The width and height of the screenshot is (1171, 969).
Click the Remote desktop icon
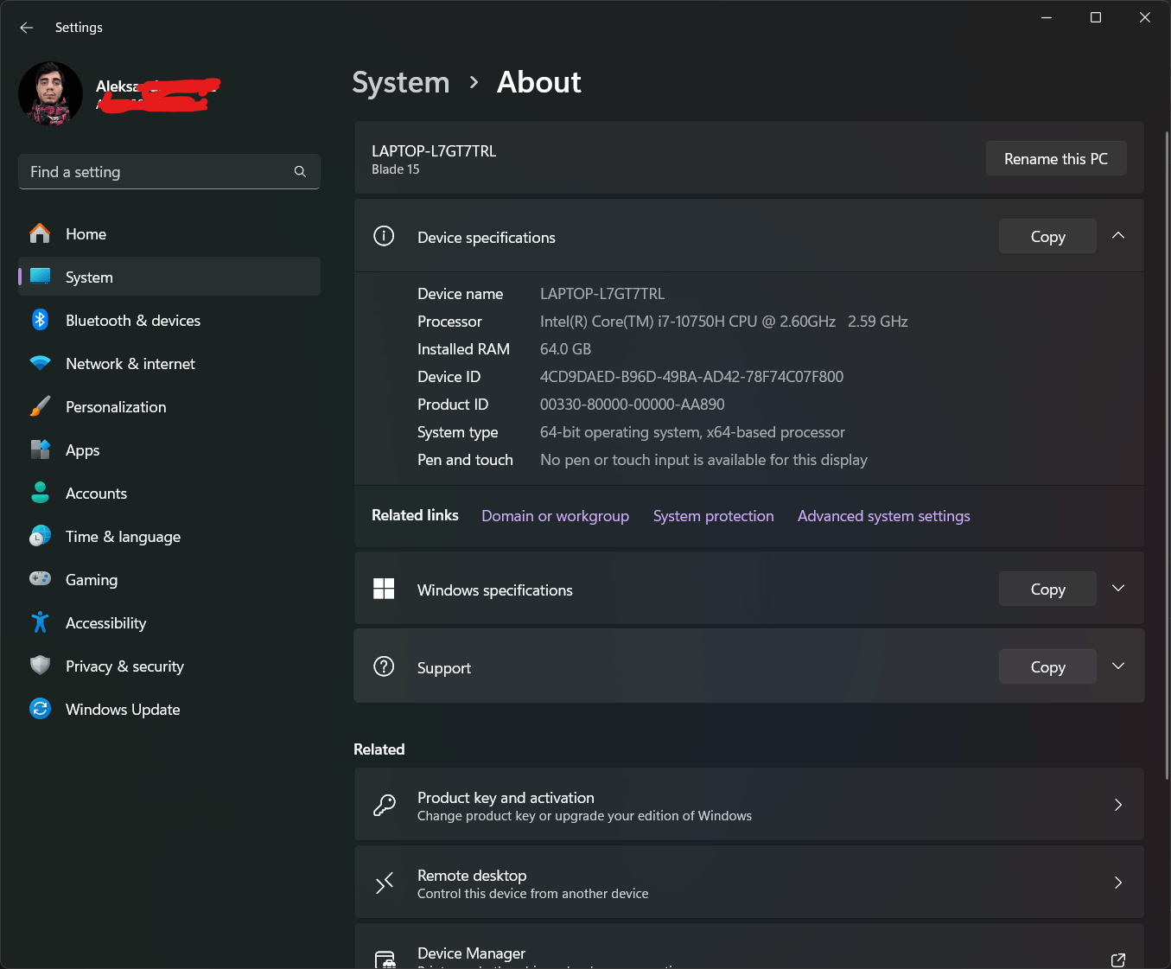click(x=385, y=883)
